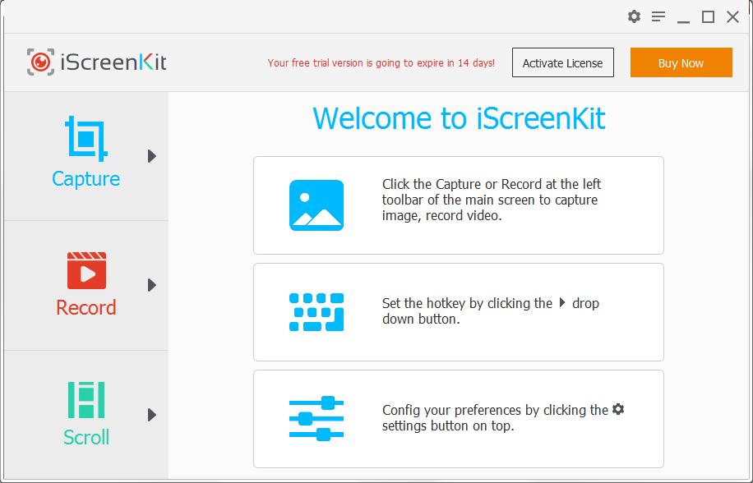Click the orange Buy Now button
This screenshot has width=753, height=483.
point(681,62)
